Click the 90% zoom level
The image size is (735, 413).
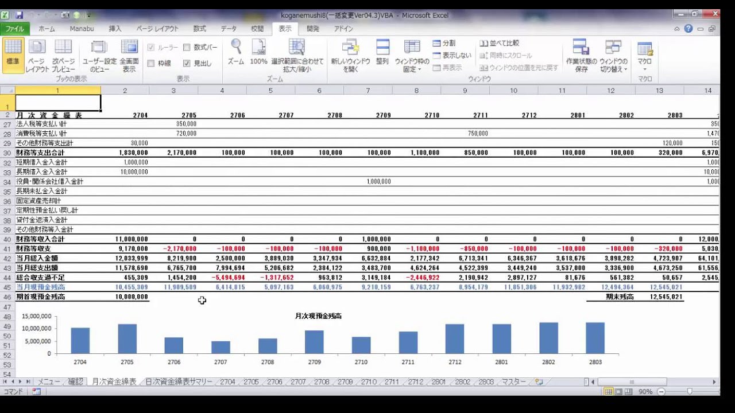tap(645, 391)
